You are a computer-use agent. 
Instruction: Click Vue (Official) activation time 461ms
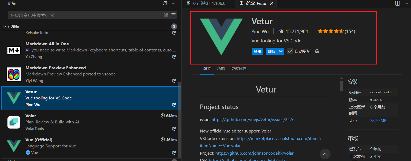pyautogui.click(x=169, y=140)
